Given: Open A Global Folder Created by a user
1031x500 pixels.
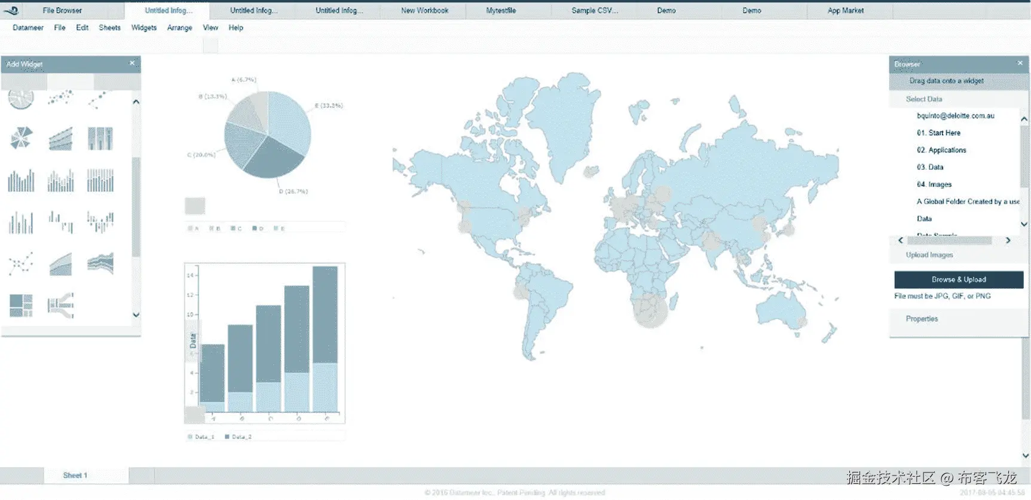Looking at the screenshot, I should tap(968, 202).
